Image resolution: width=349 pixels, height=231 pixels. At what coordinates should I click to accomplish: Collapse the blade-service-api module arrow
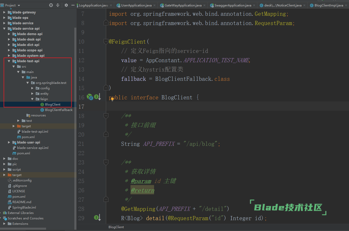[x=4, y=28]
